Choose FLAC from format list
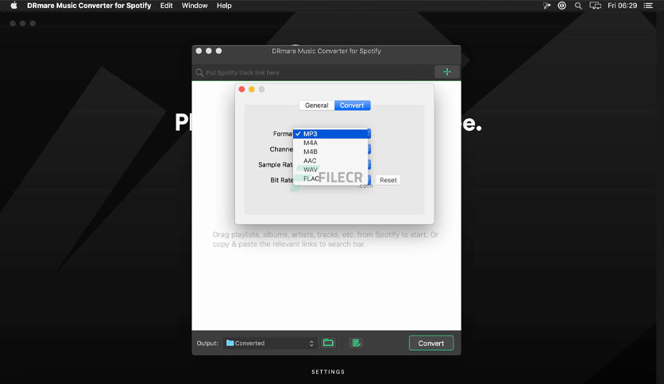This screenshot has width=664, height=384. (330, 179)
